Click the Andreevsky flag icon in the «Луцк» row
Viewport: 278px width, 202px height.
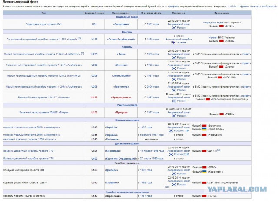(174, 58)
